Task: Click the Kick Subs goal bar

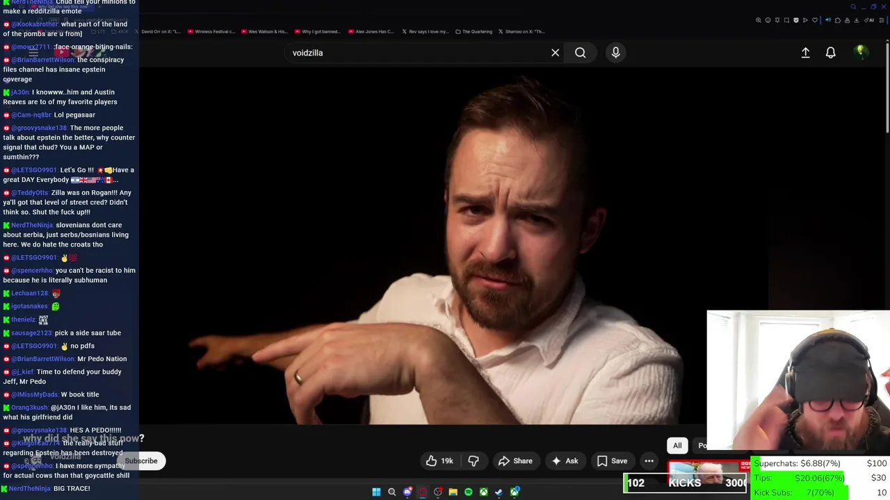Action: point(820,492)
